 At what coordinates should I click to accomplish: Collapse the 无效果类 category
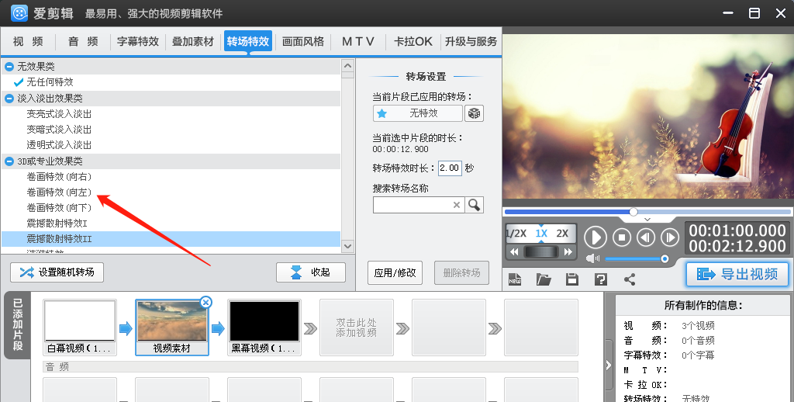click(x=9, y=67)
